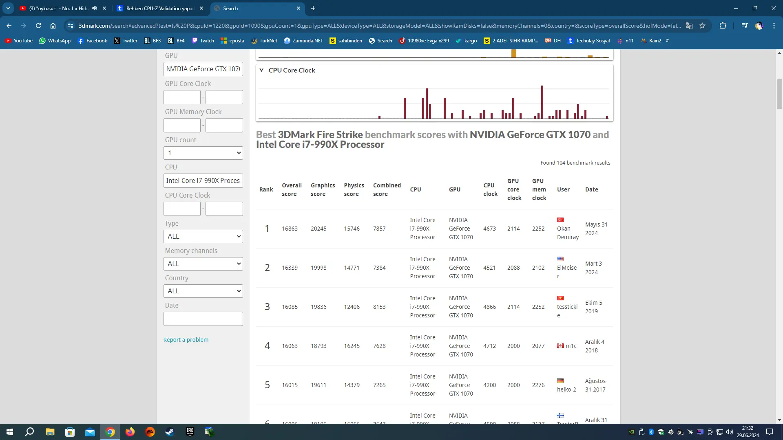The height and width of the screenshot is (440, 783).
Task: Launch Epic Games from taskbar
Action: [x=190, y=432]
